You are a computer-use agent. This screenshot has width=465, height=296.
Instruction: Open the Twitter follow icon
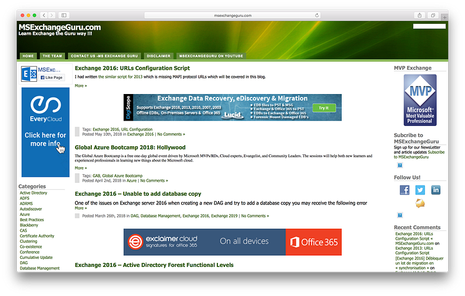tap(420, 190)
